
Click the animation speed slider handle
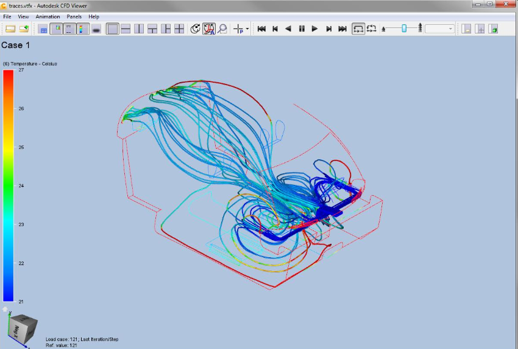click(x=403, y=28)
